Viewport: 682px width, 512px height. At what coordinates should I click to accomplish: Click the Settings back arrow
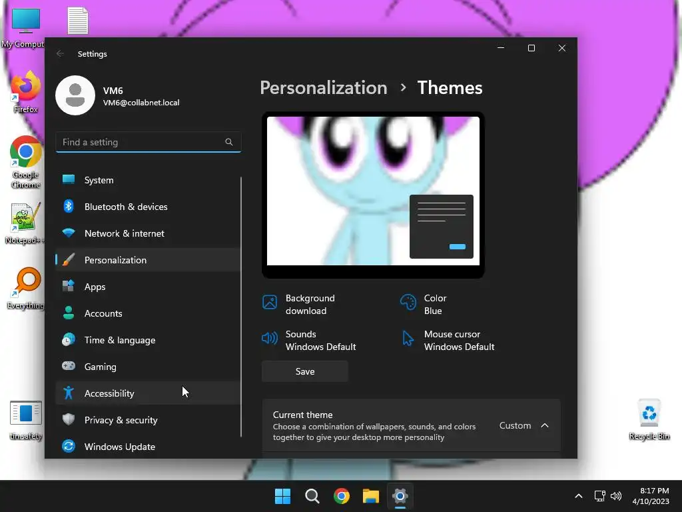point(60,53)
